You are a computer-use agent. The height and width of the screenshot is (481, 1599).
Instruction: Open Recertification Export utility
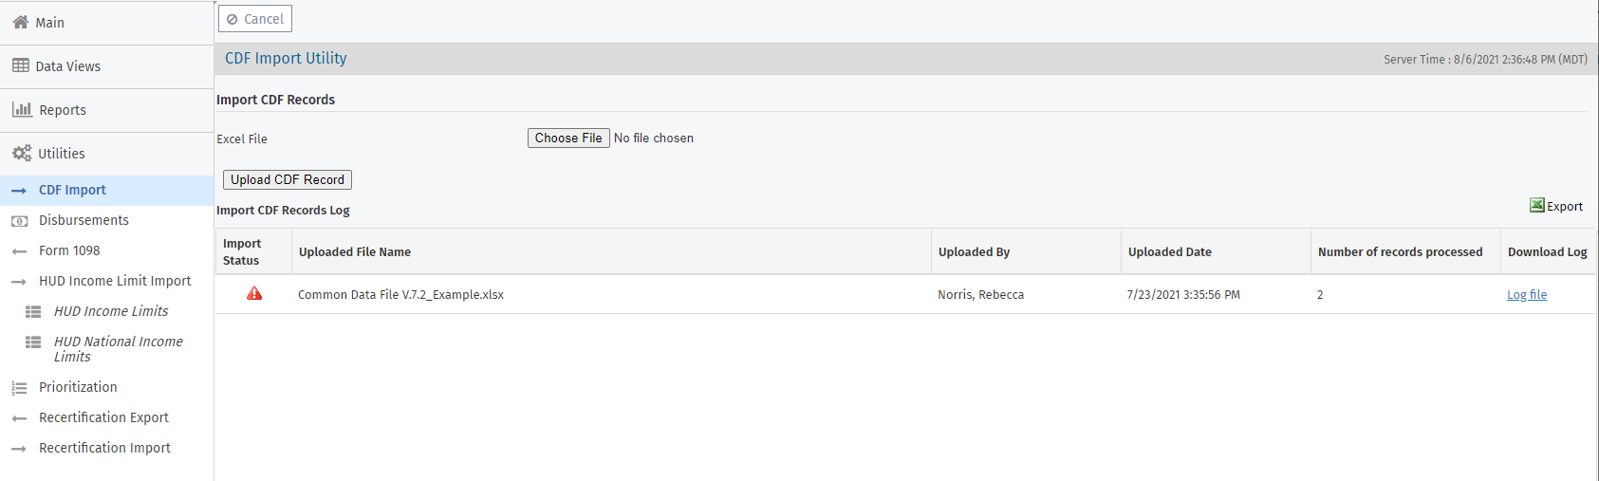point(103,417)
